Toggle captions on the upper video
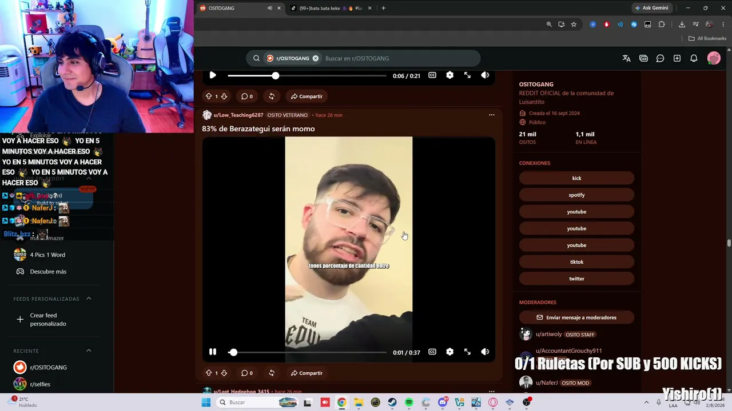This screenshot has width=732, height=411. click(432, 75)
